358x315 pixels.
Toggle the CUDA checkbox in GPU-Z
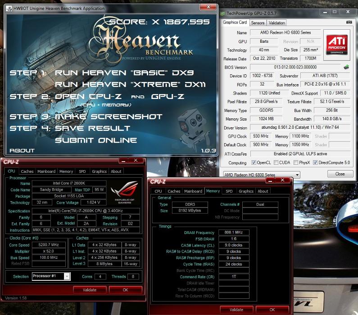click(x=276, y=162)
